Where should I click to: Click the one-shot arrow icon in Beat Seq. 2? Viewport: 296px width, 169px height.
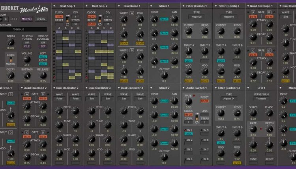click(100, 15)
